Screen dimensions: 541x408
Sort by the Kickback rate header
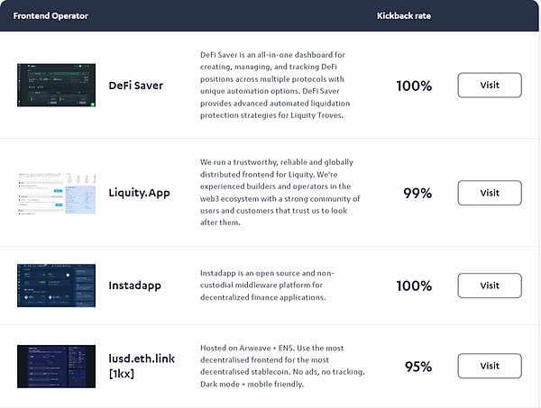click(x=405, y=16)
